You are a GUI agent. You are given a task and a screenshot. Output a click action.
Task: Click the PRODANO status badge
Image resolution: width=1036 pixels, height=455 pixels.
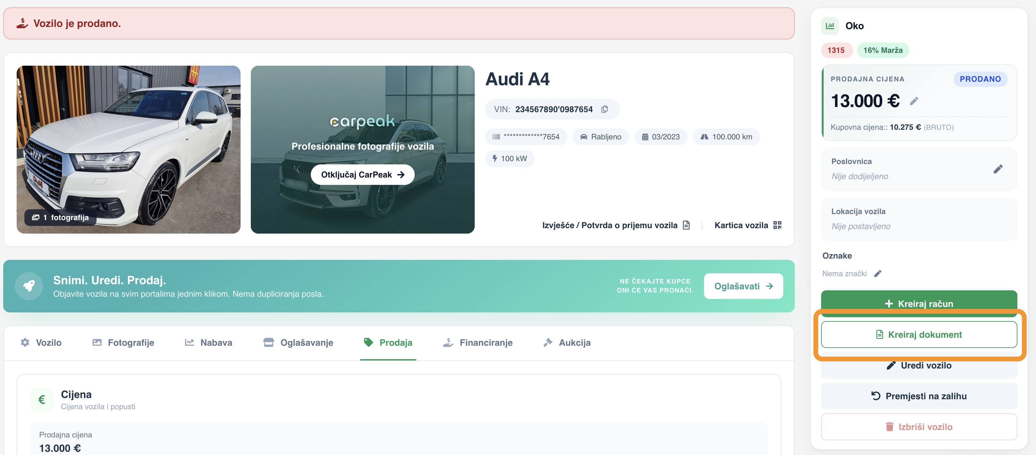coord(980,79)
